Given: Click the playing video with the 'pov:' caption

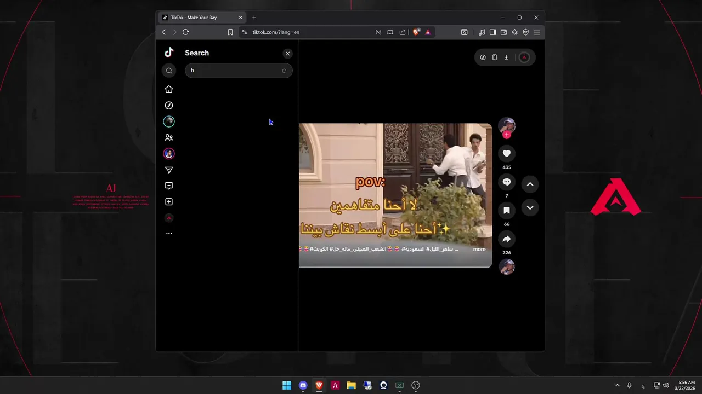Looking at the screenshot, I should (395, 195).
